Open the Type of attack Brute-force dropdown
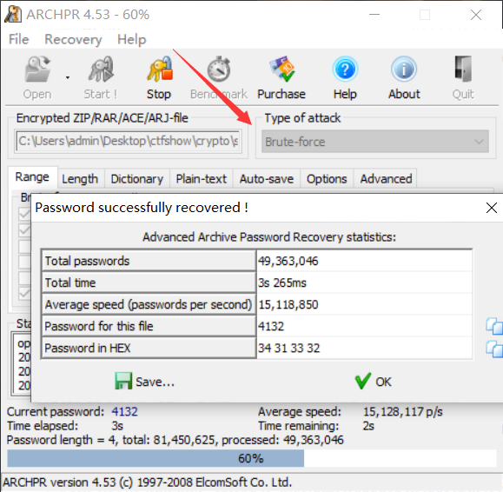 [375, 142]
